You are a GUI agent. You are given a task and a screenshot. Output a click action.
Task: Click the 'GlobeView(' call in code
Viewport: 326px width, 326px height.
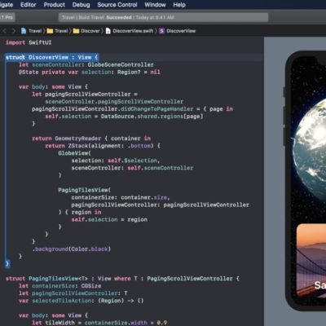pyautogui.click(x=74, y=153)
